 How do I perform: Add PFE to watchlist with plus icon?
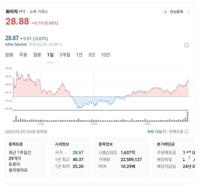point(165,12)
